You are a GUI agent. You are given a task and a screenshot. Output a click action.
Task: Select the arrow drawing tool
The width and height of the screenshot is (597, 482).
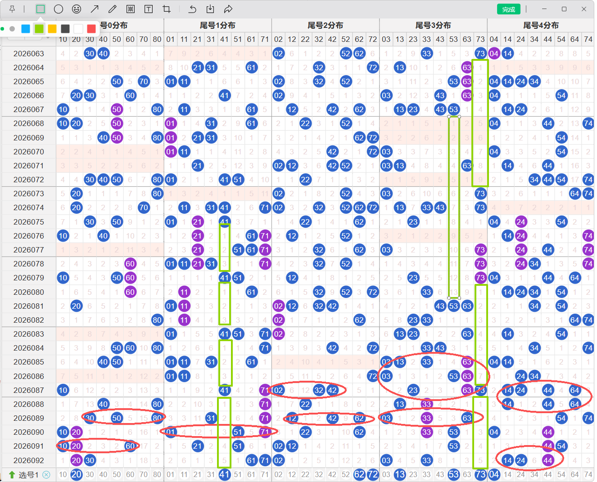pyautogui.click(x=95, y=9)
